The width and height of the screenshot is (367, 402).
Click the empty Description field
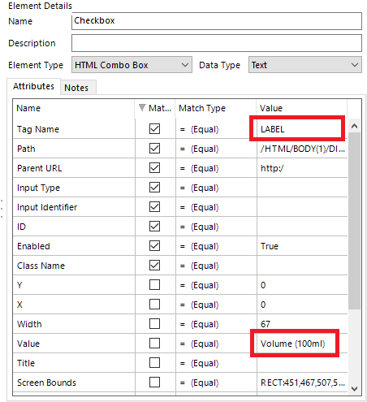point(217,43)
